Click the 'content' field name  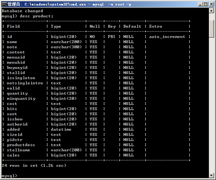(x=16, y=52)
